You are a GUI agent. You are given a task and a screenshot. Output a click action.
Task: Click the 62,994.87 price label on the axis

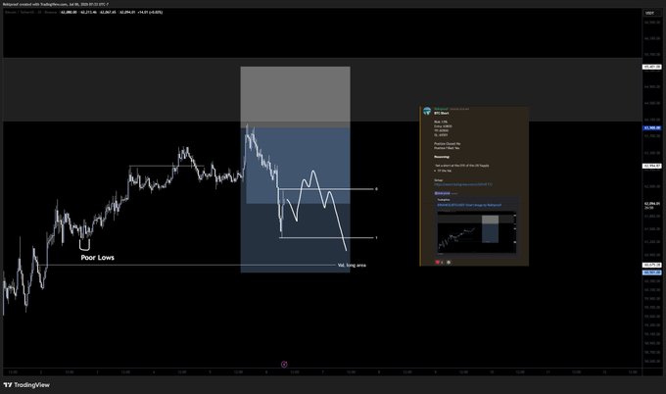(x=652, y=166)
